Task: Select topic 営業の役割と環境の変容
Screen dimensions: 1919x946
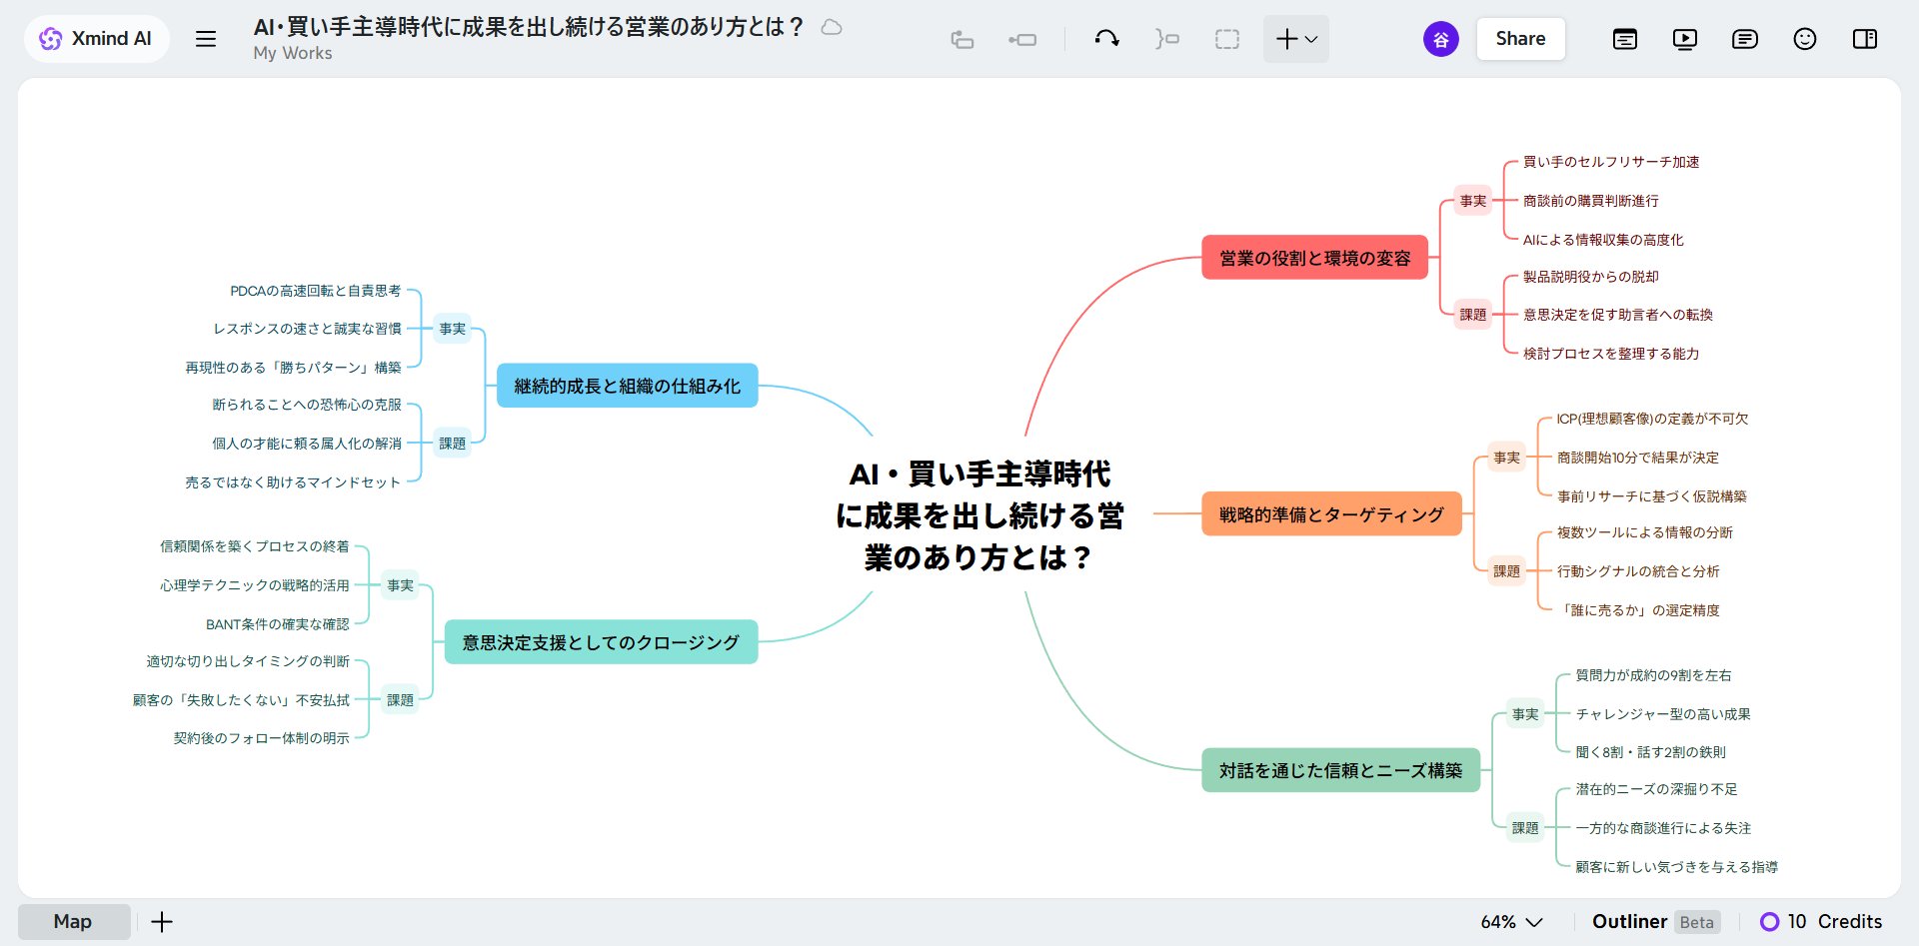Action: pyautogui.click(x=1314, y=258)
